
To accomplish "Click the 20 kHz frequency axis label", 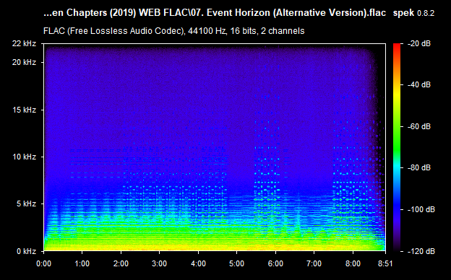I will pyautogui.click(x=24, y=62).
